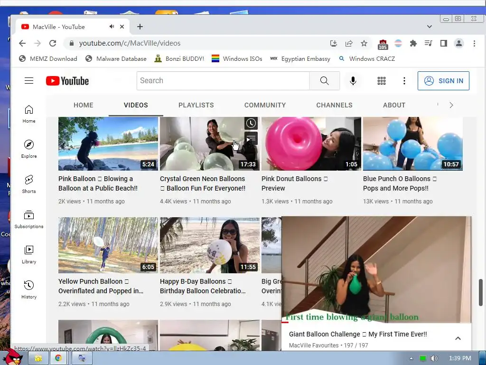The width and height of the screenshot is (486, 365).
Task: Add Crystal Green video to queue
Action: click(x=251, y=138)
